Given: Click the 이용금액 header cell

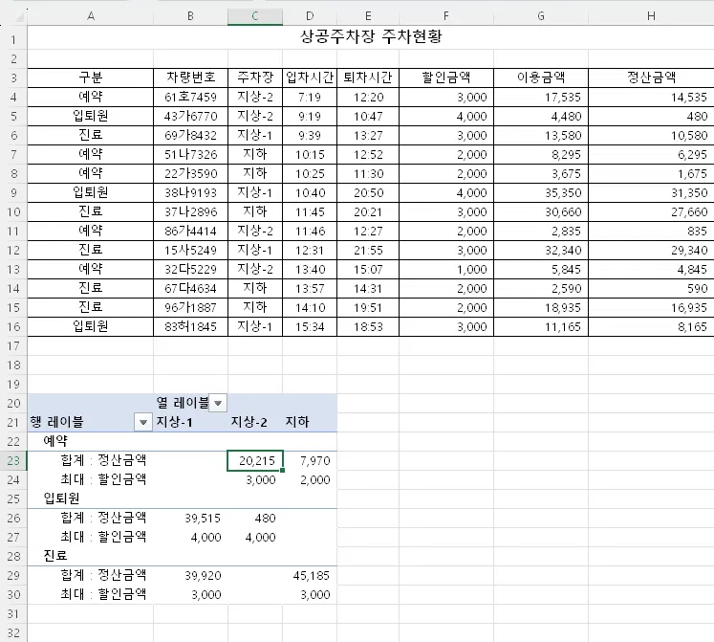Looking at the screenshot, I should pos(541,77).
